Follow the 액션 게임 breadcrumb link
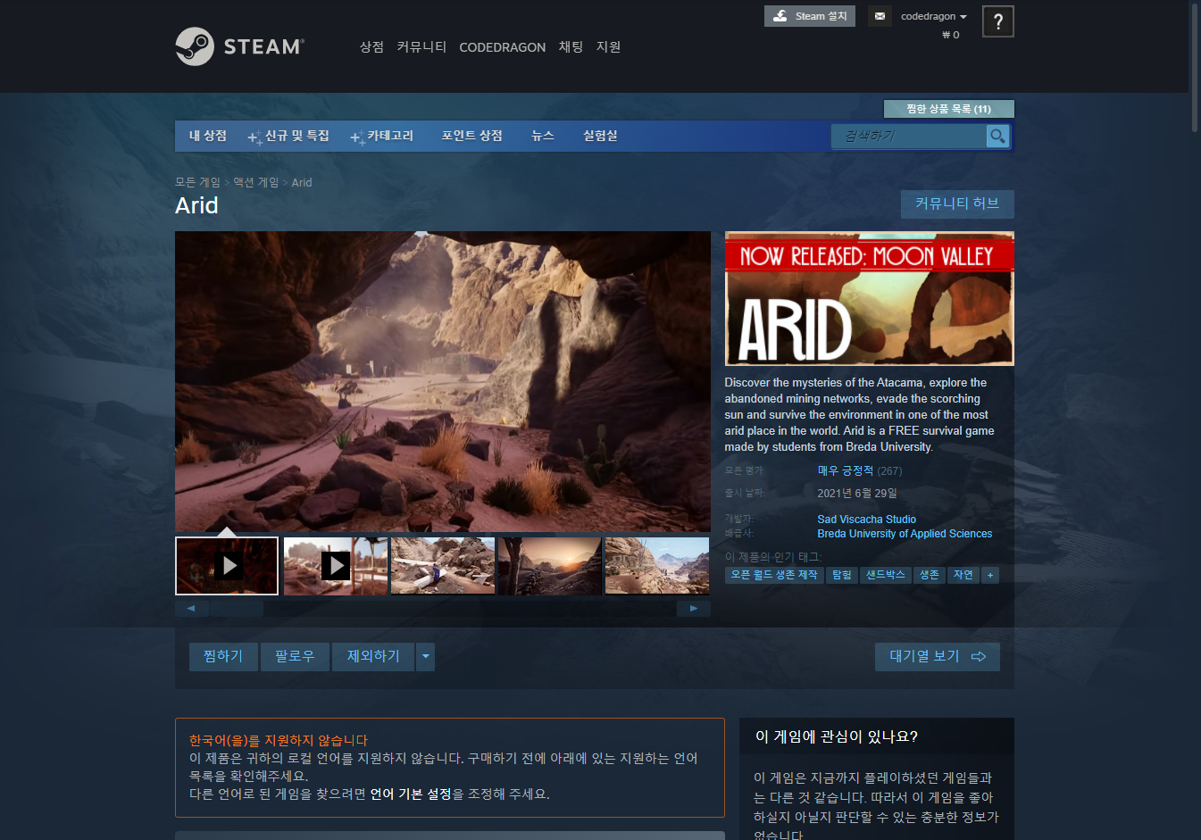 click(x=256, y=182)
